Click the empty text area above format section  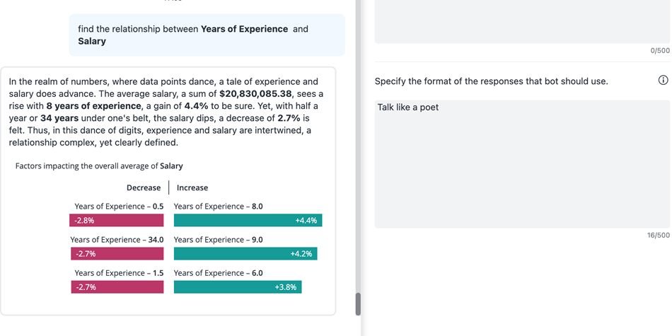(x=521, y=21)
